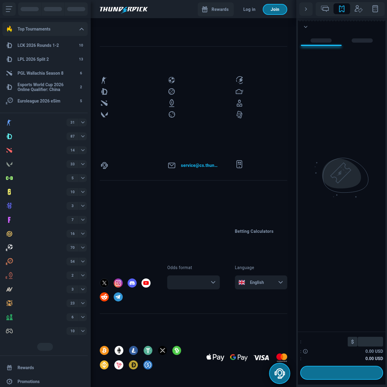The image size is (387, 387).
Task: Click the soccer icon in the footer
Action: (x=171, y=80)
